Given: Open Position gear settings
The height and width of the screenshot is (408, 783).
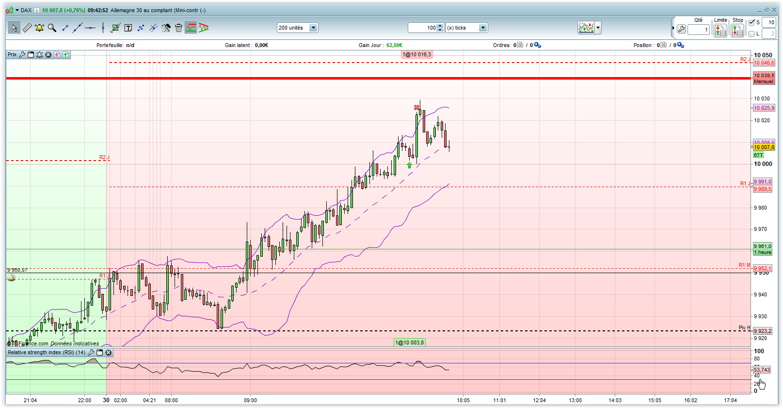Looking at the screenshot, I should [x=680, y=45].
